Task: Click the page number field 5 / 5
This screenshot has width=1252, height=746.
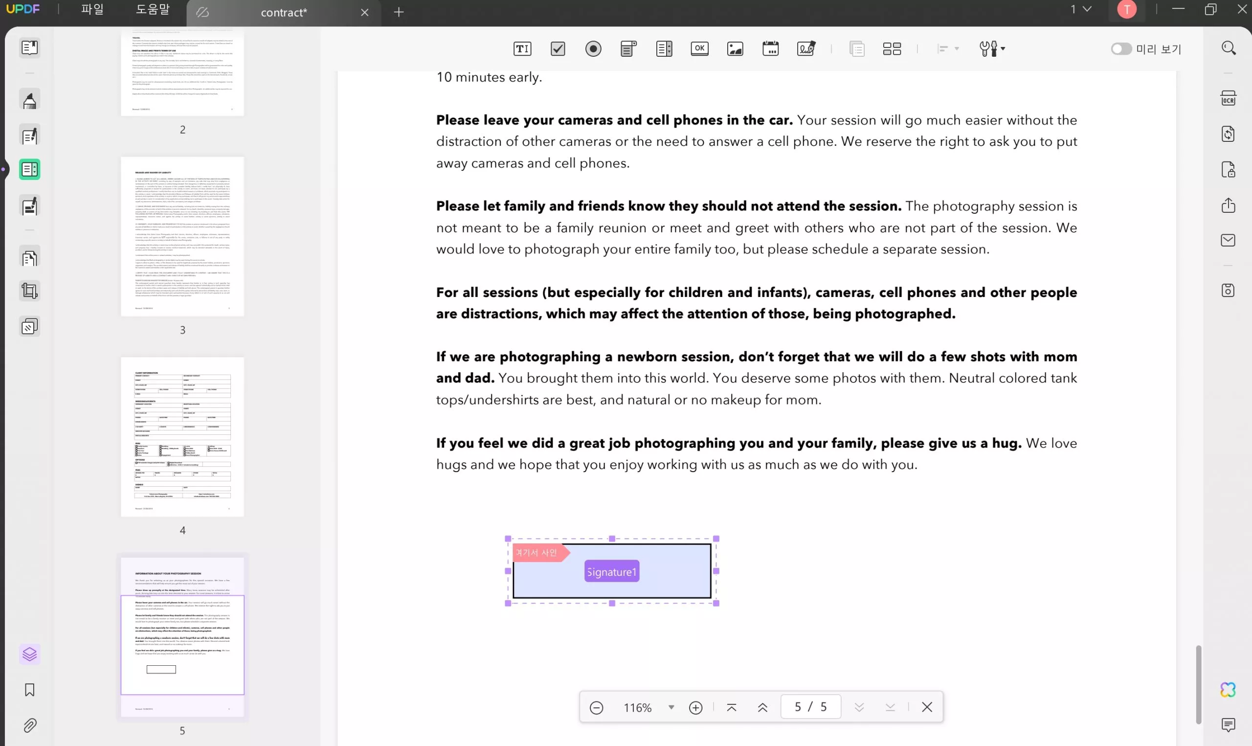Action: pos(810,707)
